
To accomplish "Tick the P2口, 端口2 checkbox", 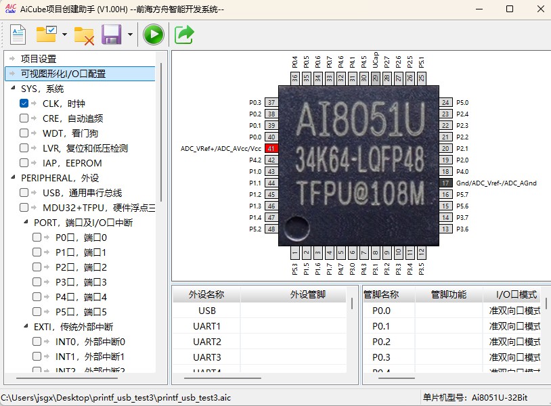I will click(x=37, y=267).
